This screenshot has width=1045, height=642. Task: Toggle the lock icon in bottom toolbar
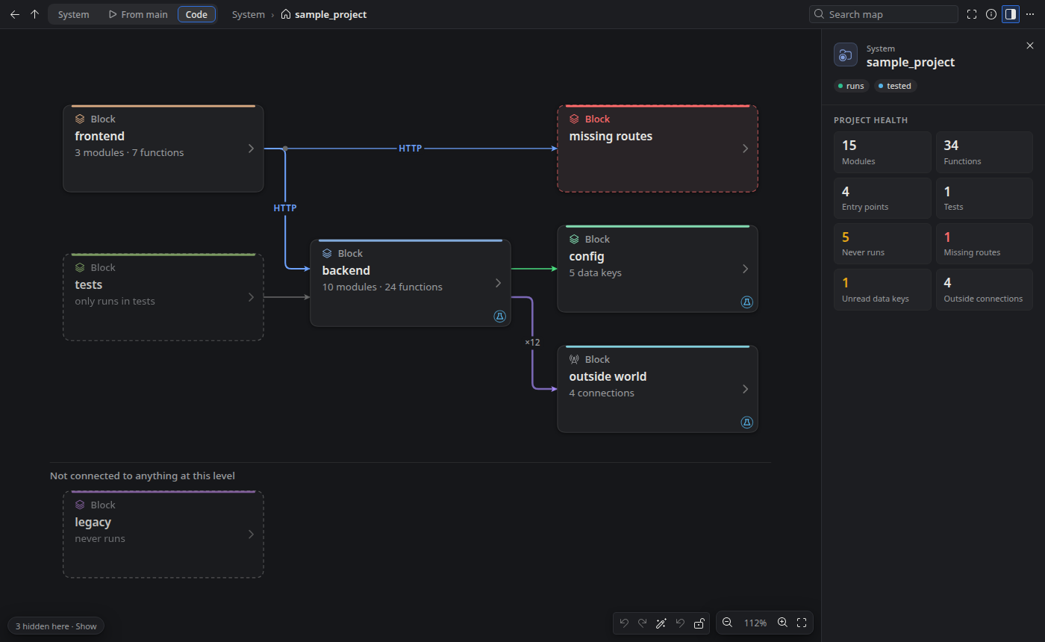click(699, 623)
